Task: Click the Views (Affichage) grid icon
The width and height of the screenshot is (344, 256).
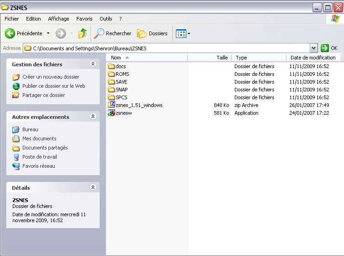Action: click(181, 33)
